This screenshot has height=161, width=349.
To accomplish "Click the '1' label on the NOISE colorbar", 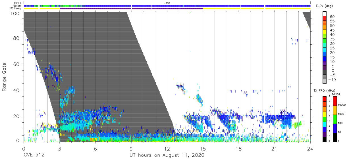I will [x=338, y=141].
